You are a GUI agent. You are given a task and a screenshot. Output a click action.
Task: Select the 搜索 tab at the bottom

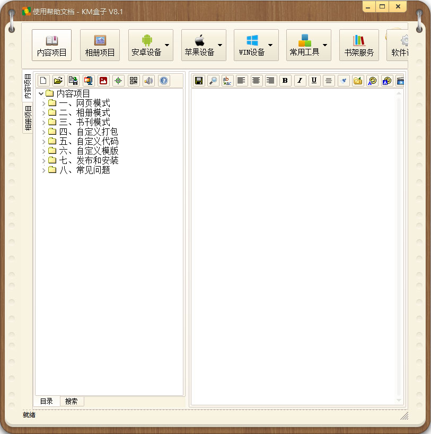pyautogui.click(x=72, y=401)
